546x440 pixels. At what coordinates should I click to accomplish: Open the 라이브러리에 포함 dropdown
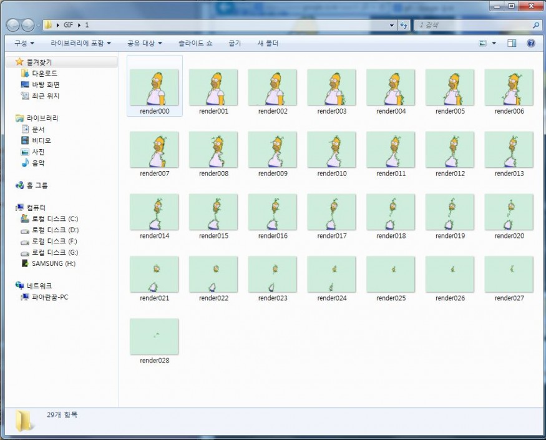click(80, 43)
